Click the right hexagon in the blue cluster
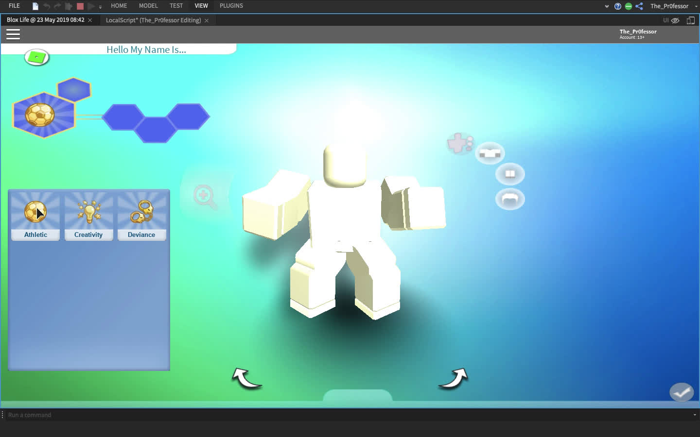The height and width of the screenshot is (437, 700). pos(188,117)
